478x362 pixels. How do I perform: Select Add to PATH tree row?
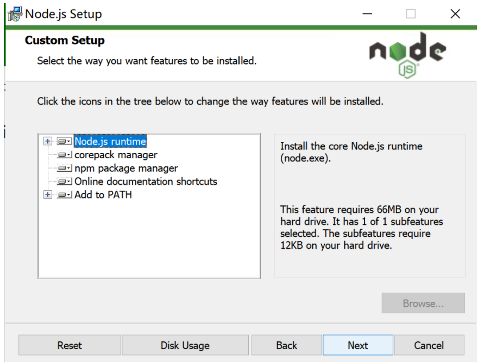[x=103, y=195]
